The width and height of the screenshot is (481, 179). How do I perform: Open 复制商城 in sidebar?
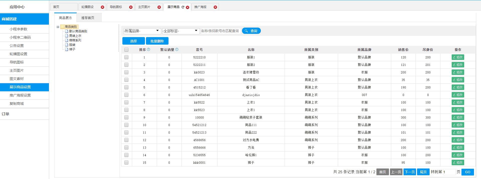[x=24, y=104]
